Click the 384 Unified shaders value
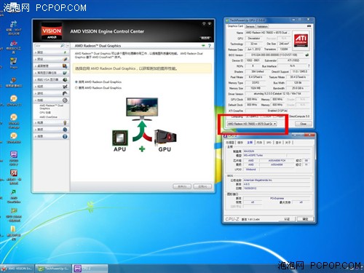This screenshot has width=364, height=273. (x=257, y=71)
